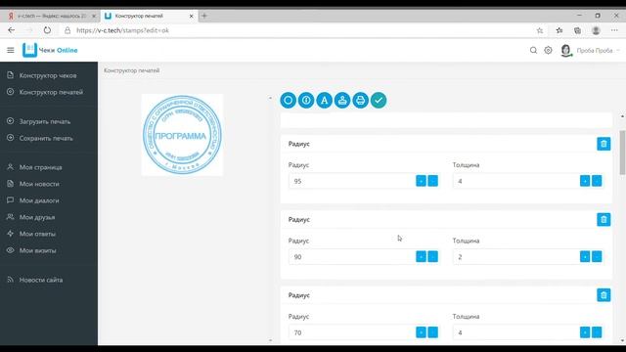626x352 pixels.
Task: Increase radius 70 with the plus button
Action: click(x=421, y=332)
